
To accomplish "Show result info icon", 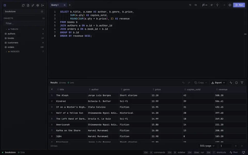I will pyautogui.click(x=236, y=83).
